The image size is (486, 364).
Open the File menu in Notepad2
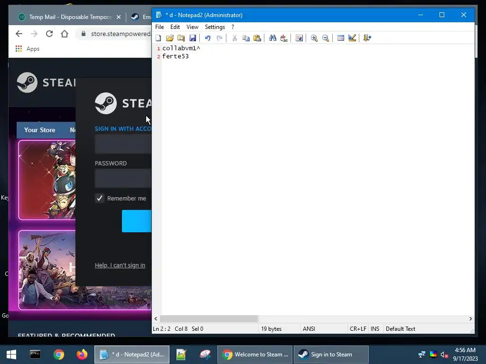click(159, 27)
